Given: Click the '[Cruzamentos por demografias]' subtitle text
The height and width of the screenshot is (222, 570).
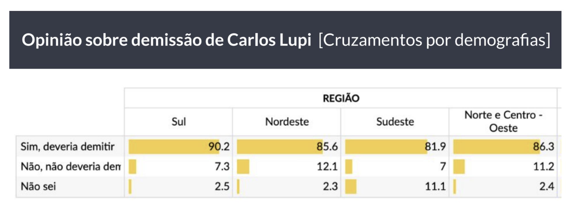Looking at the screenshot, I should (434, 40).
